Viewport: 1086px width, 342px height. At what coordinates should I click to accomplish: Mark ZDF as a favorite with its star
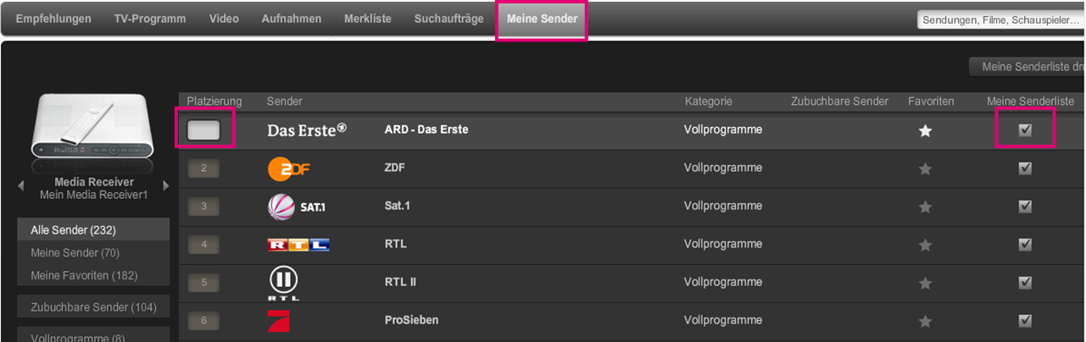925,168
